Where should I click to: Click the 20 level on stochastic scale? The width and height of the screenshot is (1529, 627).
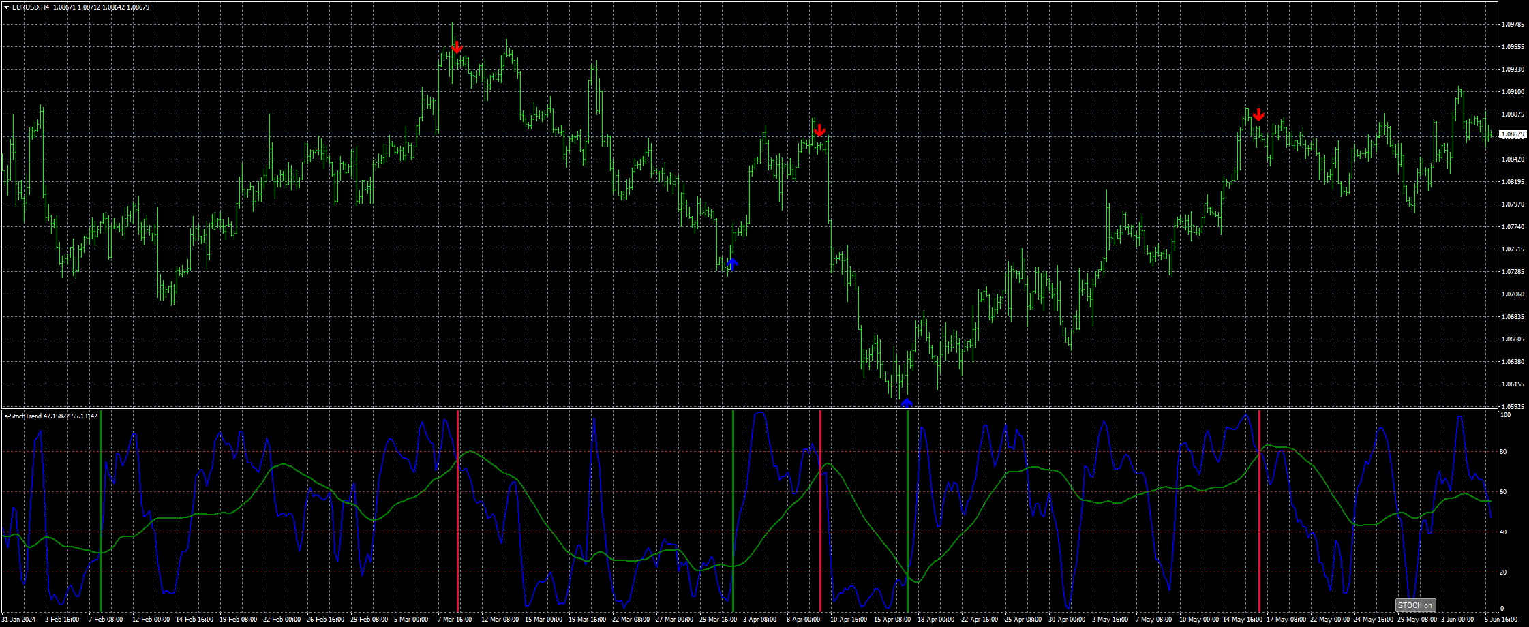pyautogui.click(x=1503, y=572)
